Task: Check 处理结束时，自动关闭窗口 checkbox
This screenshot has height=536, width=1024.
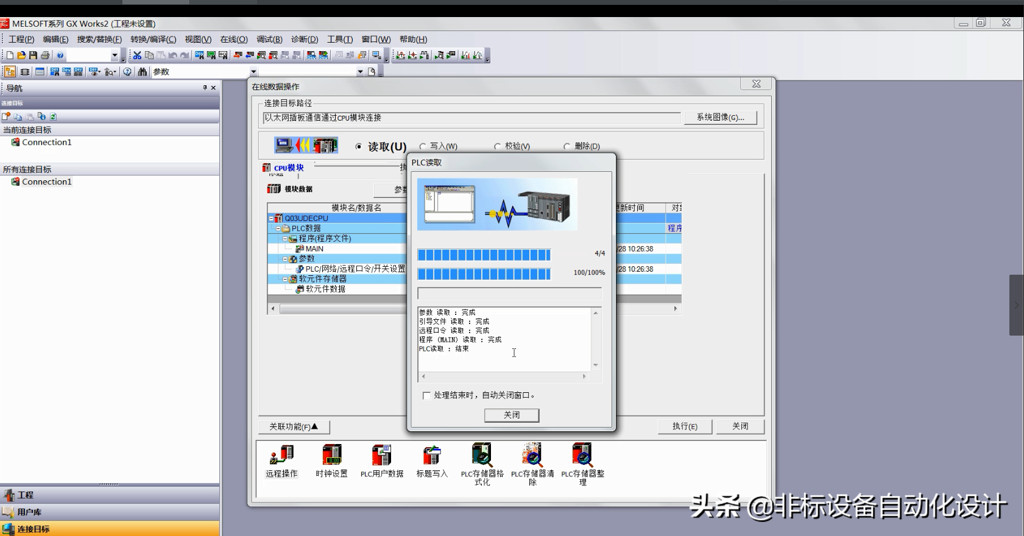Action: pos(426,395)
